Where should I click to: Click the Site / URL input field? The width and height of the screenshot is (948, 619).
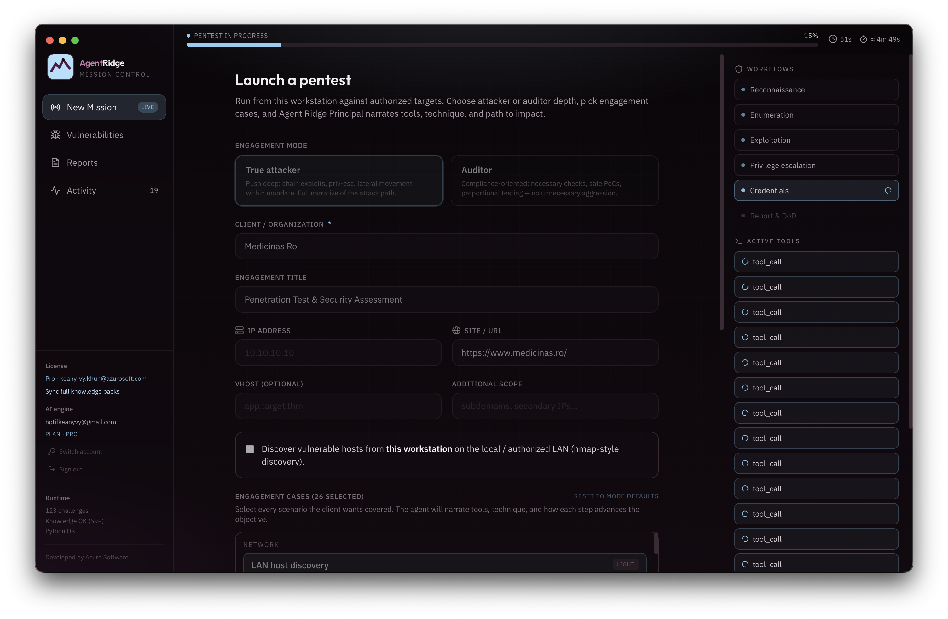[555, 353]
